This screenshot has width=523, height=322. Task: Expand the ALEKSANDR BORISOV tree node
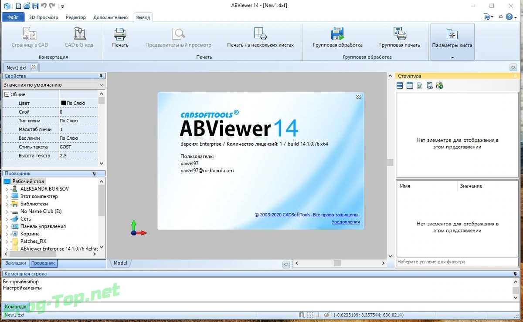click(x=7, y=189)
